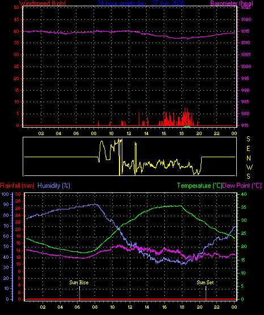Click the "Windspeed (kph)" axis title

pos(42,3)
